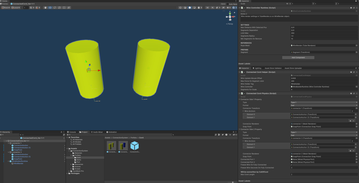
Task: Select the Hand view tool
Action: click(45, 7)
